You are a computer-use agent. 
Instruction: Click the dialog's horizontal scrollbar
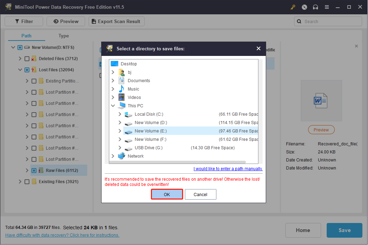pos(178,162)
